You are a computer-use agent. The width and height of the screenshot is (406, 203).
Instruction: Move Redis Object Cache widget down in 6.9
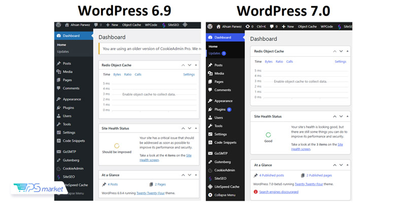189,65
